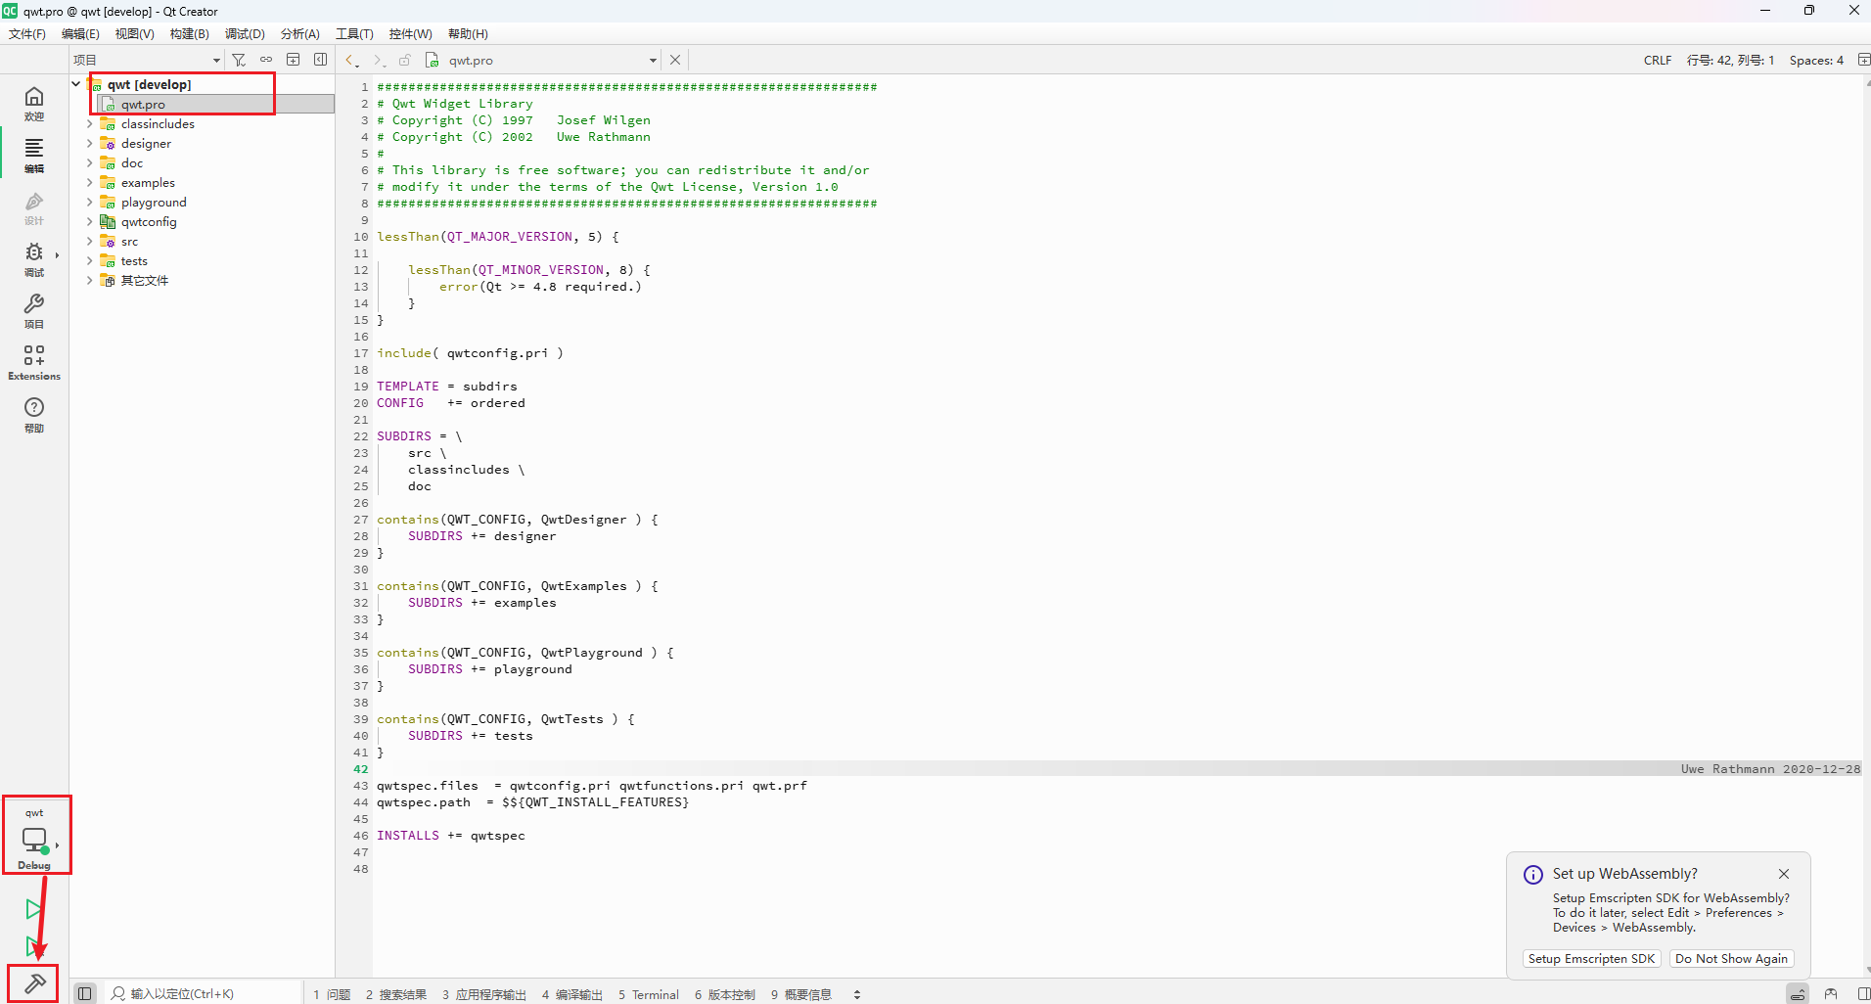
Task: Open the 视图(V) menu
Action: point(134,34)
